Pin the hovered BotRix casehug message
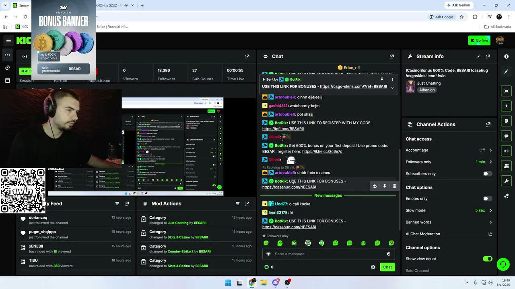Screen dimensions: 515x289 point(385,186)
